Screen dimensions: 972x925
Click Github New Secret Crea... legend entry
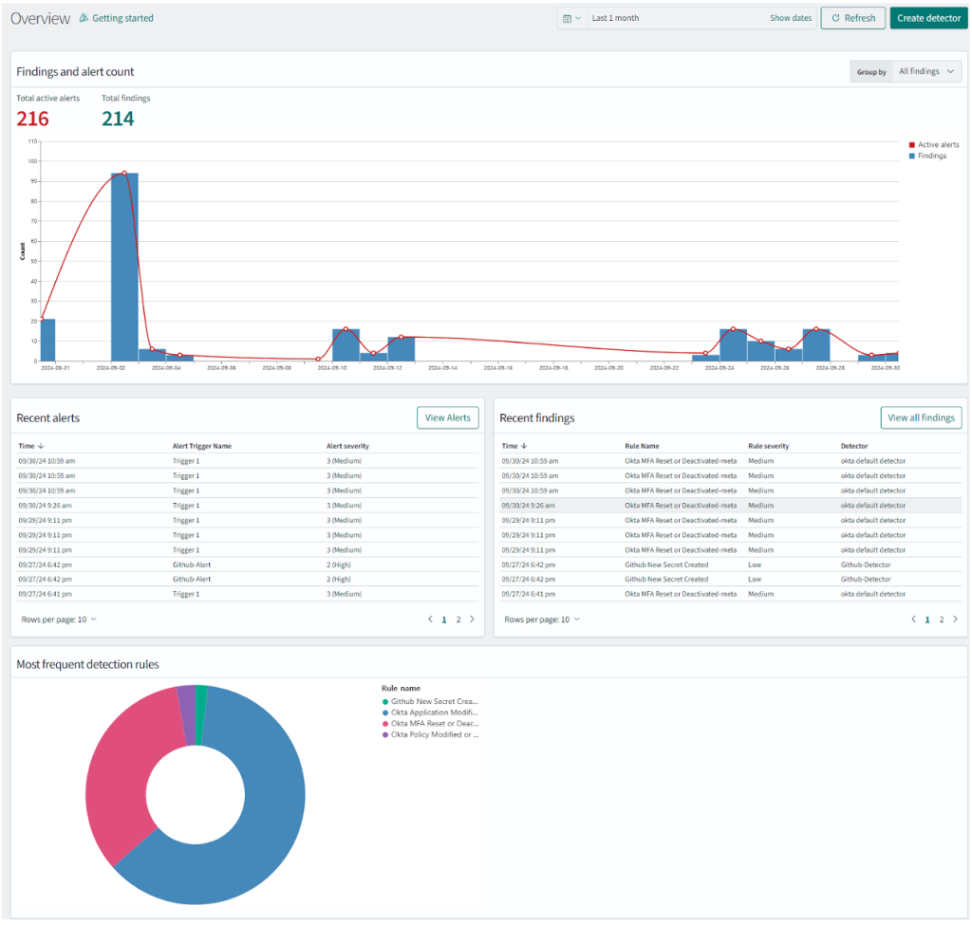(430, 701)
